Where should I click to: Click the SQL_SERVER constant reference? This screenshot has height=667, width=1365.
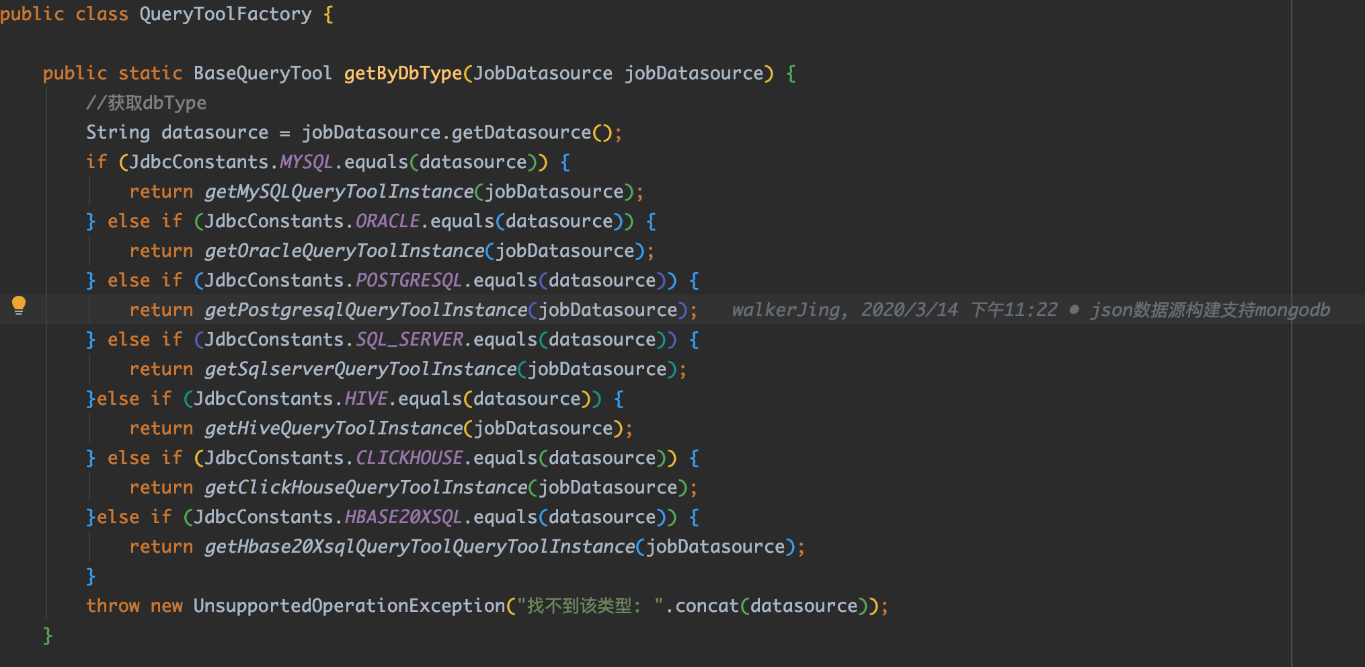coord(410,339)
